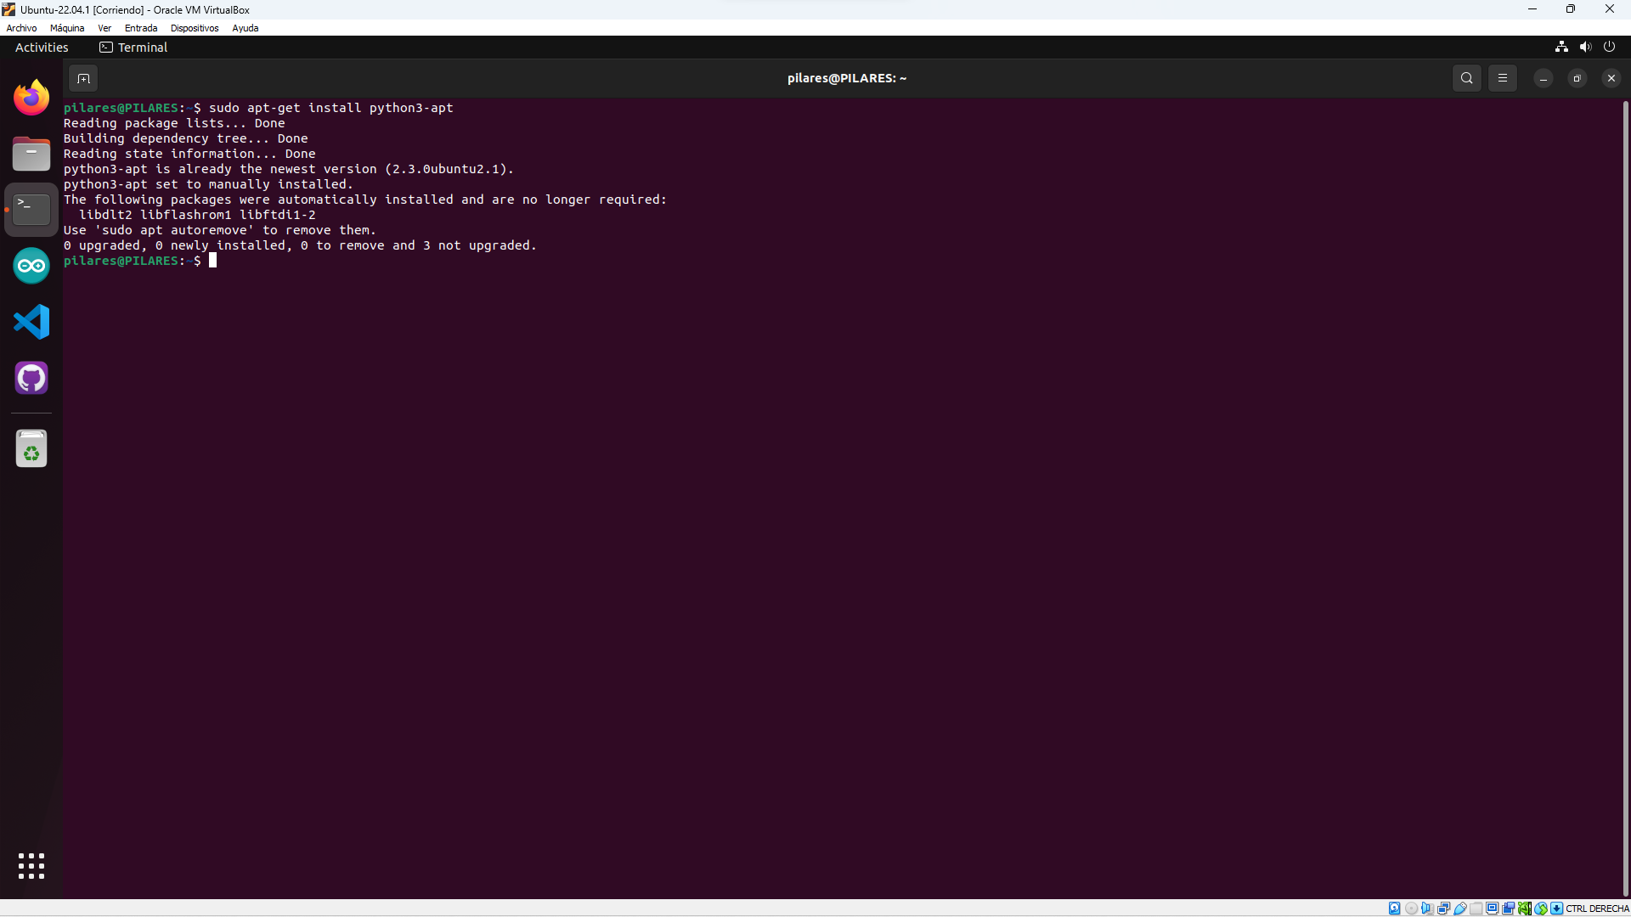Open Visual Studio Code from dock
The width and height of the screenshot is (1631, 917).
(31, 322)
